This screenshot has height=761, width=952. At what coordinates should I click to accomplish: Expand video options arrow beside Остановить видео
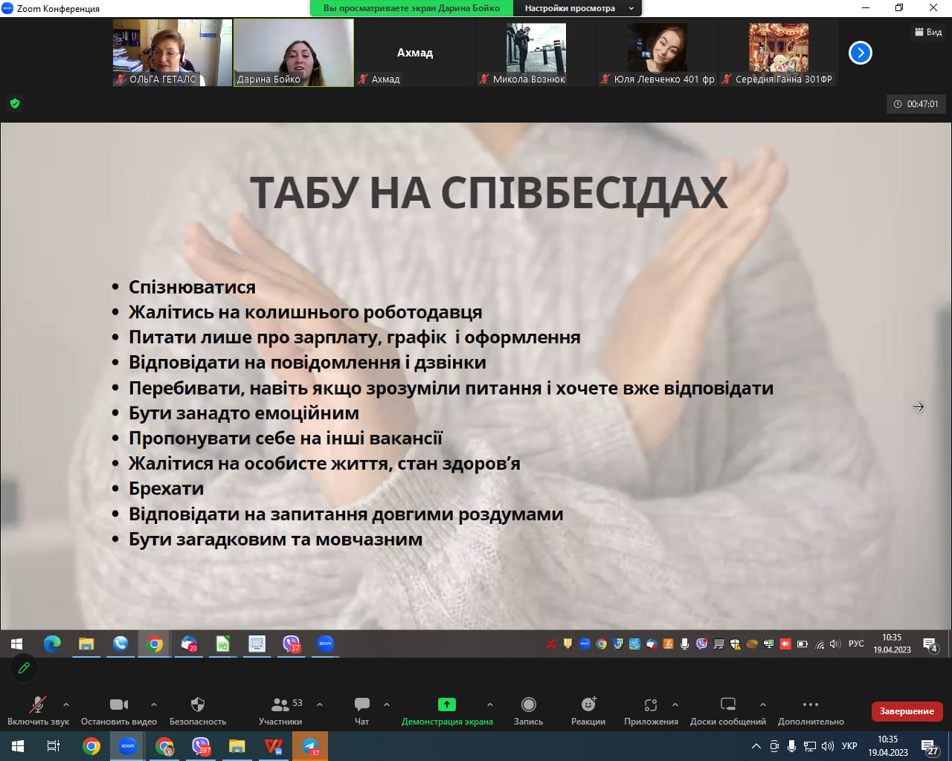click(x=154, y=705)
